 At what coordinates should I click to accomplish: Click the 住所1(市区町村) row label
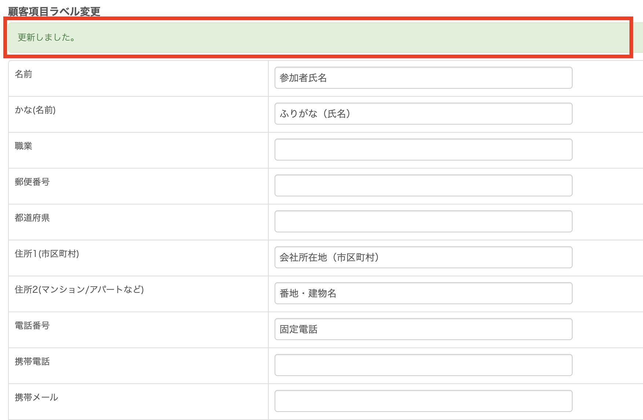[47, 254]
